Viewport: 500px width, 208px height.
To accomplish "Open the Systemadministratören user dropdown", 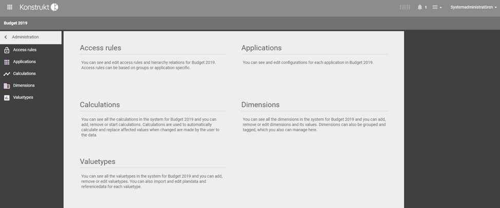I will coord(473,7).
